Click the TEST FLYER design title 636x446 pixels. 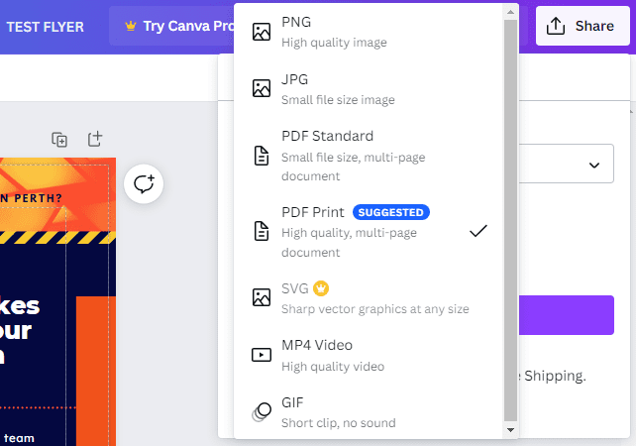45,27
